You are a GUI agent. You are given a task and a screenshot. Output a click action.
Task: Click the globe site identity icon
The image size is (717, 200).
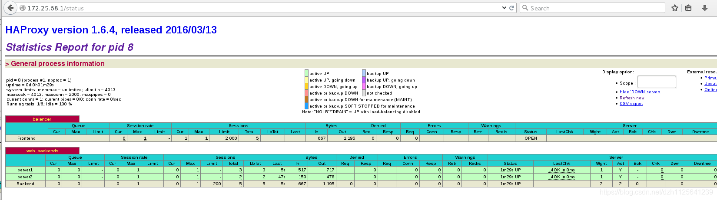(23, 8)
